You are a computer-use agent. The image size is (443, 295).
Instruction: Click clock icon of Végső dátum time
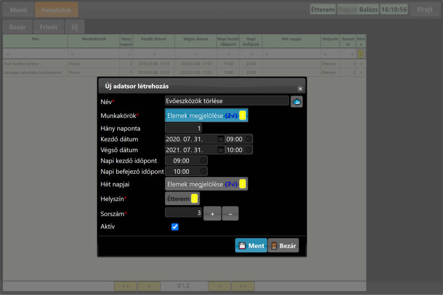(x=249, y=150)
